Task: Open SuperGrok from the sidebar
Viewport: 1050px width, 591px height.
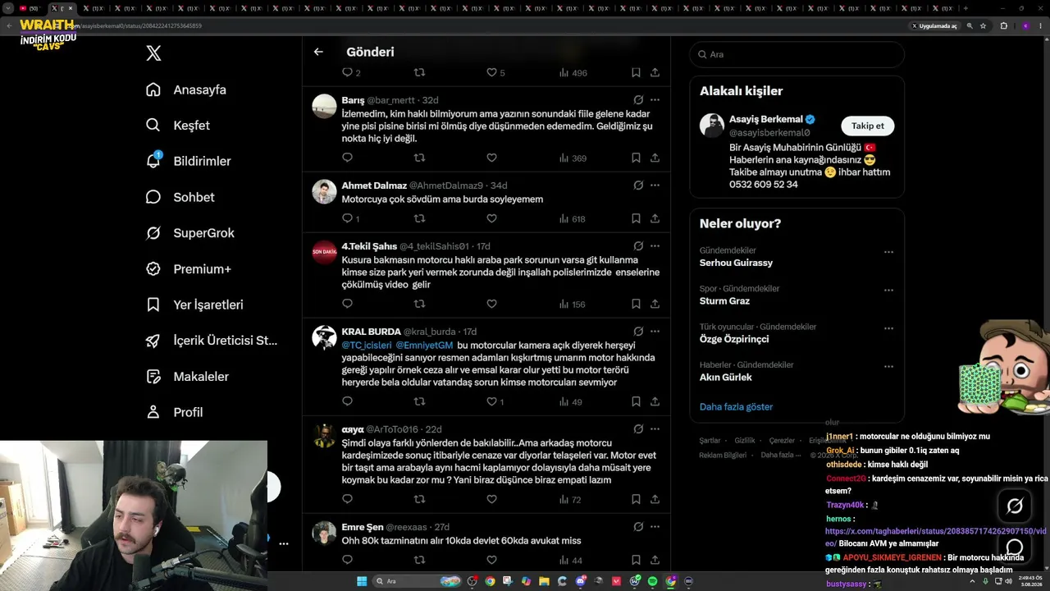Action: 190,233
